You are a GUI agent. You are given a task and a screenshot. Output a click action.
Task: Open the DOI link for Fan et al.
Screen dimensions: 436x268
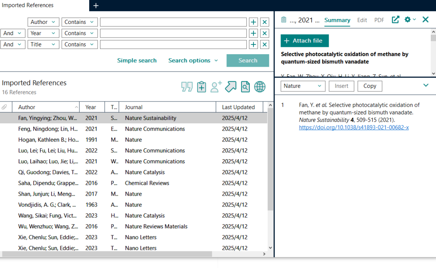(354, 127)
